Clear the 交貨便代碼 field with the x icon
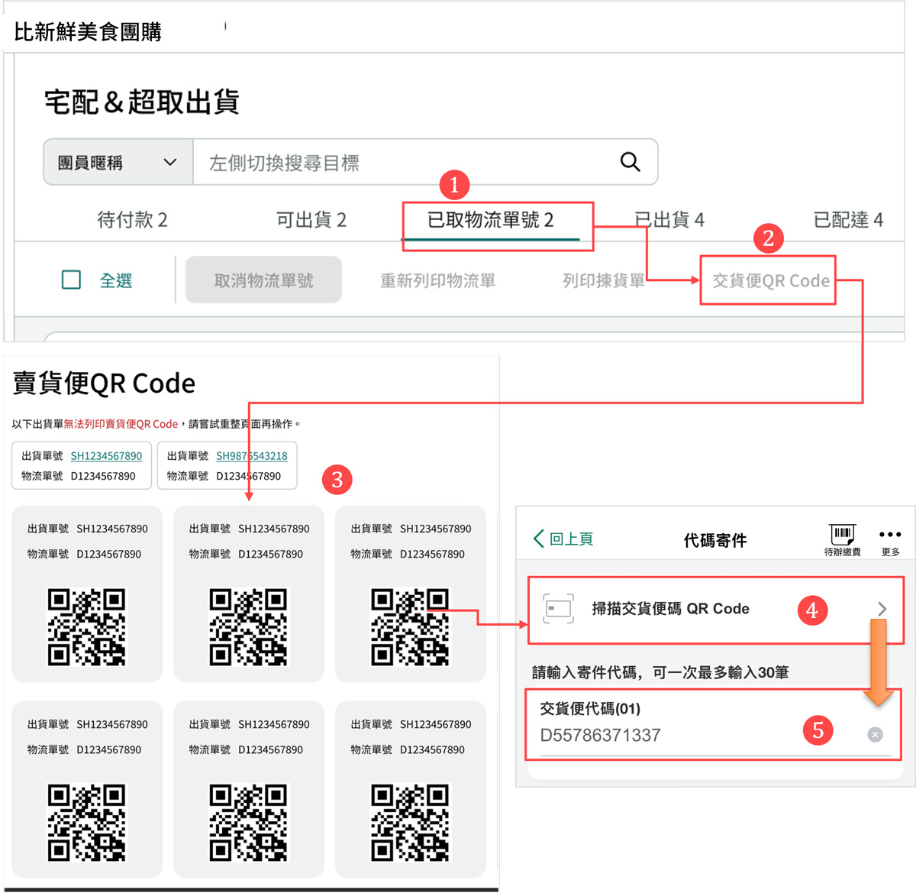The height and width of the screenshot is (893, 916). 876,734
